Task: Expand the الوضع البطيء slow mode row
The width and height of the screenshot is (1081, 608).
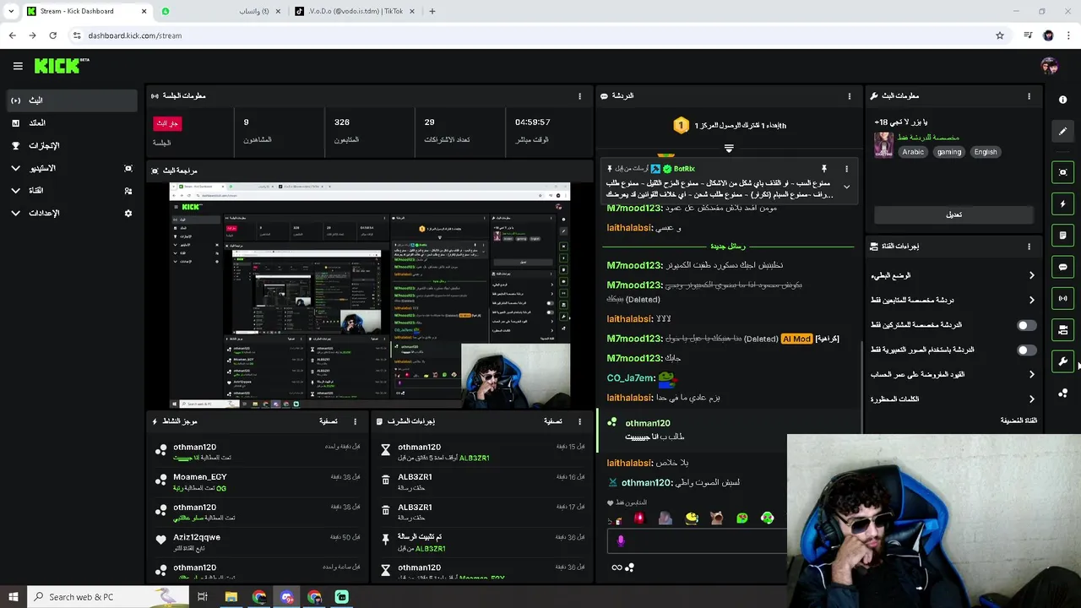Action: coord(953,275)
